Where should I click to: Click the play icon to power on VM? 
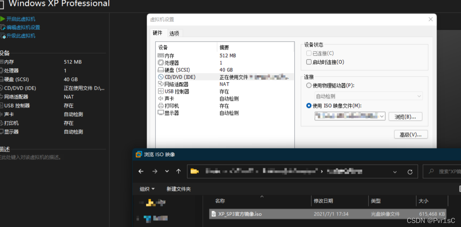(x=3, y=19)
